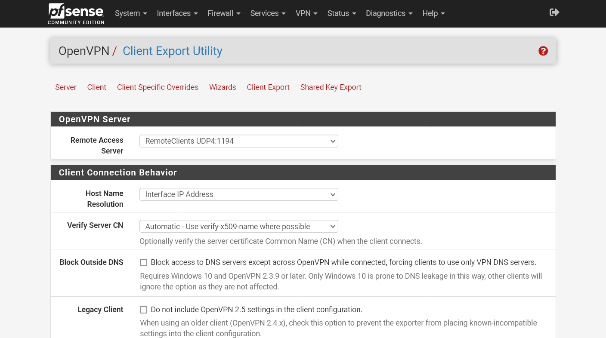Open the Client Specific Overrides tab

[158, 87]
